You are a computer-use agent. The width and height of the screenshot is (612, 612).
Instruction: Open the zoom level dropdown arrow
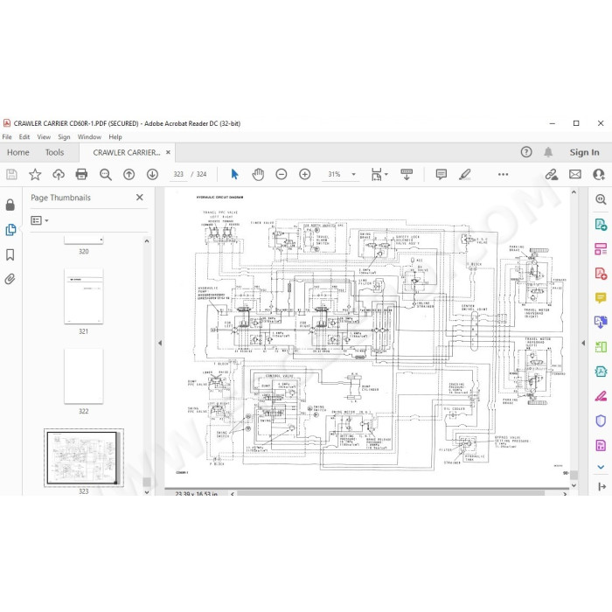click(353, 174)
